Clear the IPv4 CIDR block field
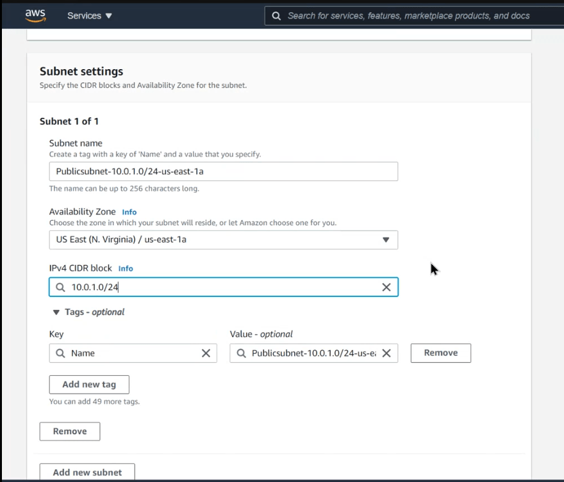 pos(386,287)
